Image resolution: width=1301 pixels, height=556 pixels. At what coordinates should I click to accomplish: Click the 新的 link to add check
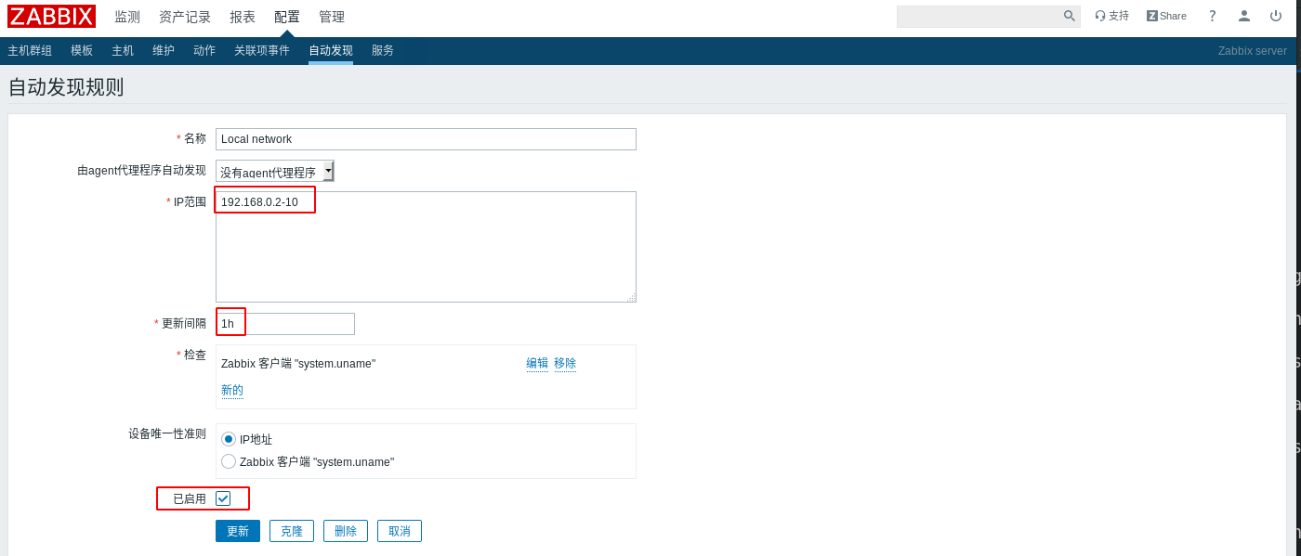tap(232, 391)
